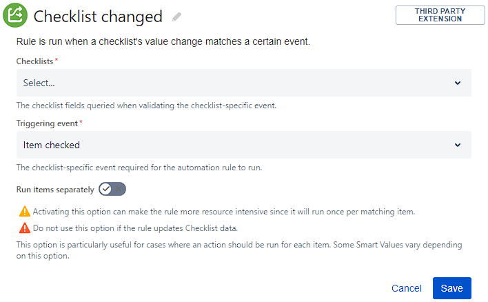Expand the chevron arrow in the Checklists field
The height and width of the screenshot is (302, 488).
coord(458,83)
